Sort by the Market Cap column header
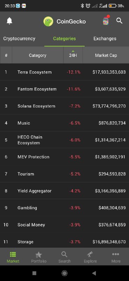Screen dimensions: 129x281 106,55
